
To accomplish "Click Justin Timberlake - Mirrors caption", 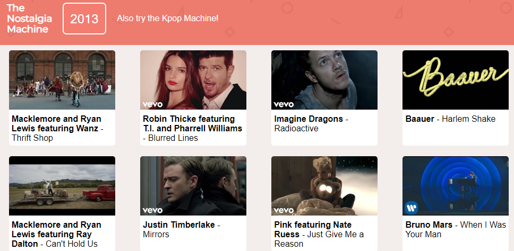I will (x=181, y=229).
